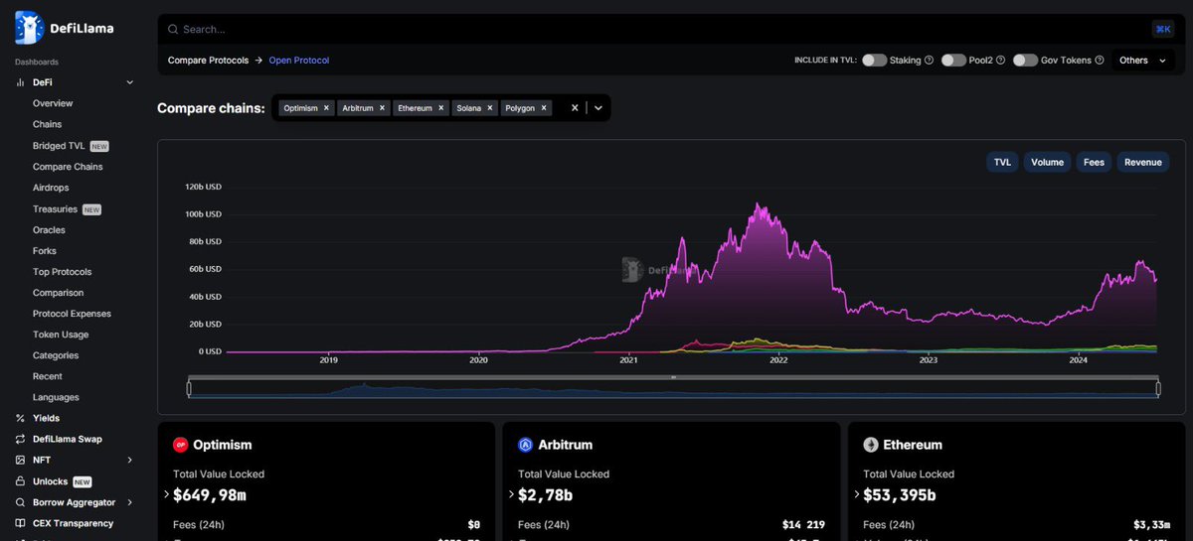The image size is (1193, 541).
Task: Remove Solana chip via its x
Action: point(490,108)
